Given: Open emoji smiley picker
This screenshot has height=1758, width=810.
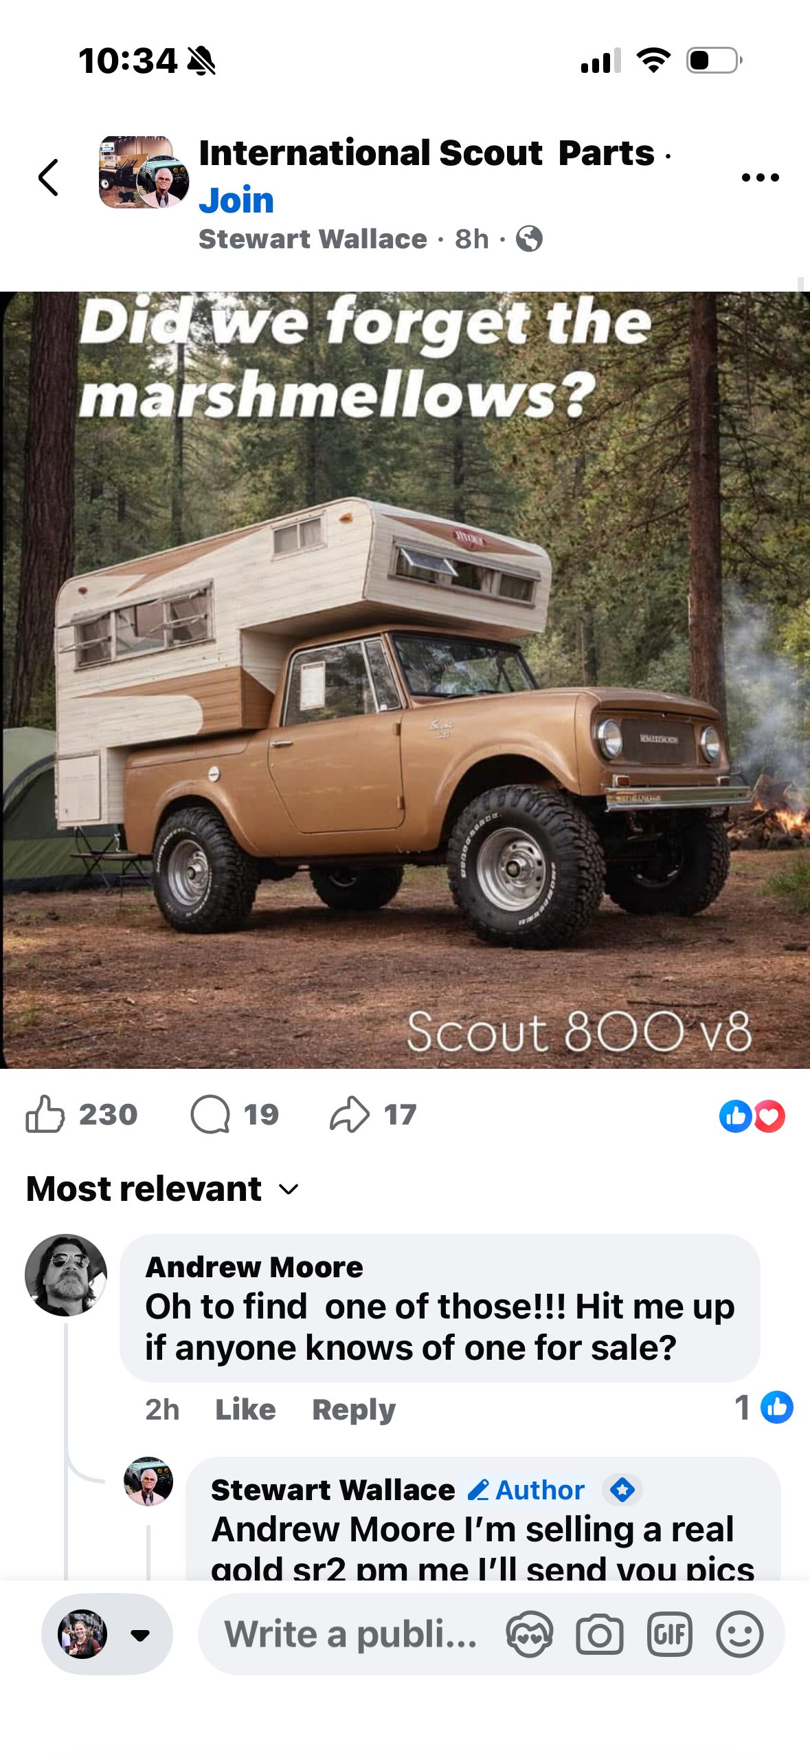Looking at the screenshot, I should click(739, 1634).
